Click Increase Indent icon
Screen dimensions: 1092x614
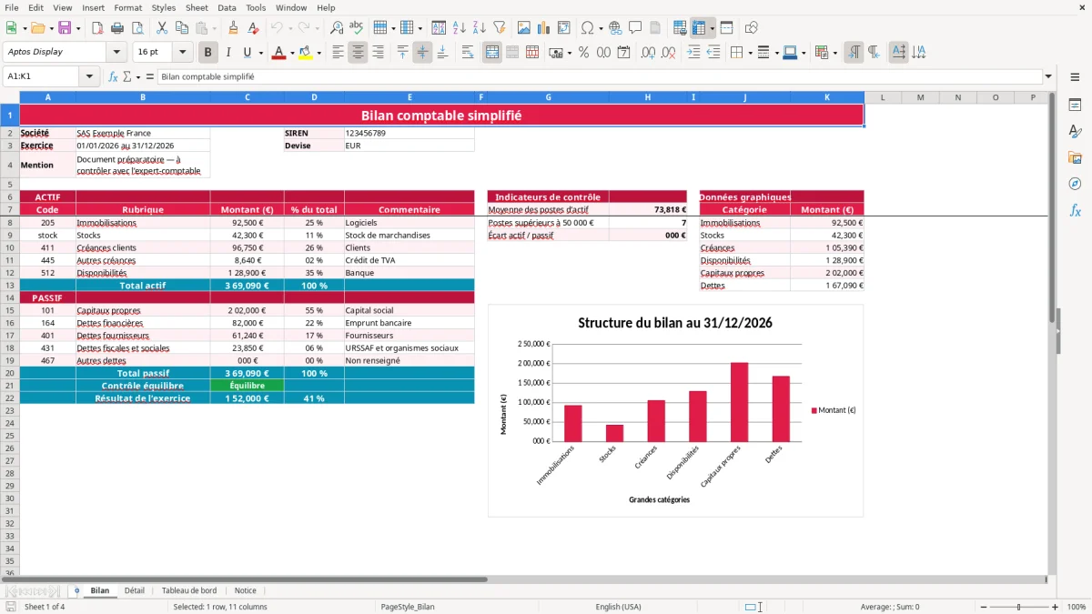693,53
